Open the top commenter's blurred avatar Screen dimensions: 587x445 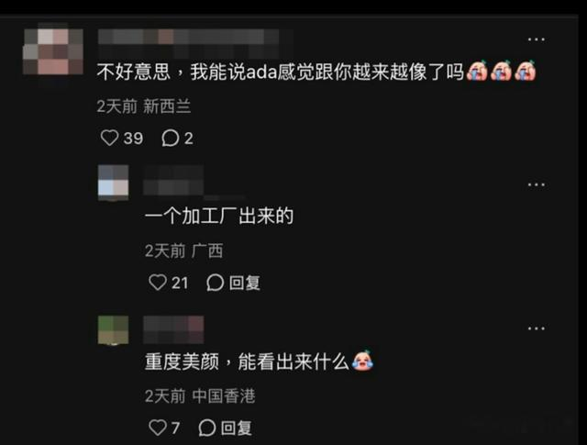click(53, 51)
